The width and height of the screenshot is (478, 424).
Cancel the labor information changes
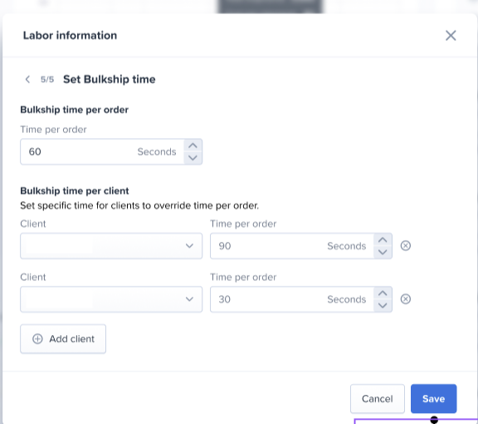point(378,399)
